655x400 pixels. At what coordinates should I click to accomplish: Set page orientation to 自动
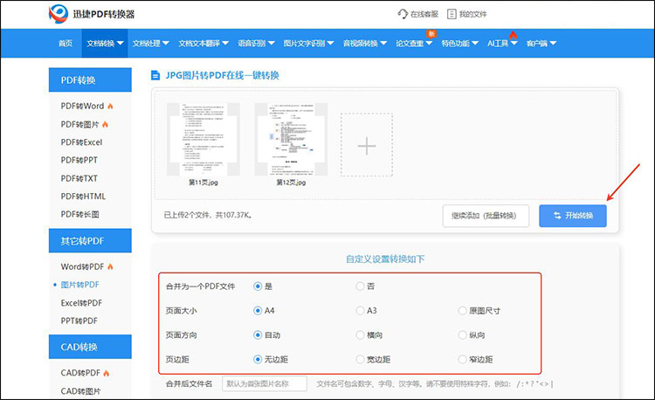pos(258,334)
